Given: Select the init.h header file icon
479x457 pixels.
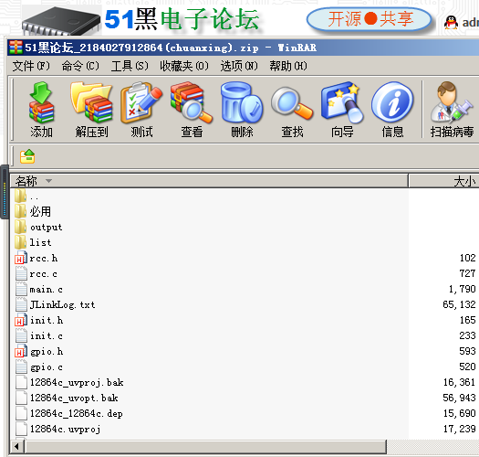Looking at the screenshot, I should (21, 320).
